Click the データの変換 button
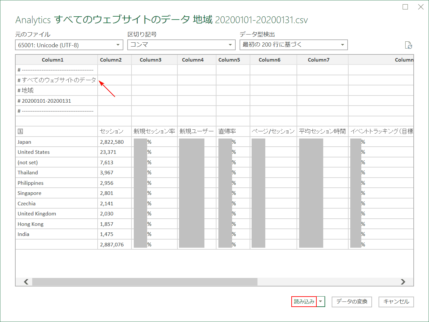Screen dimensions: 429x322 tap(352, 301)
